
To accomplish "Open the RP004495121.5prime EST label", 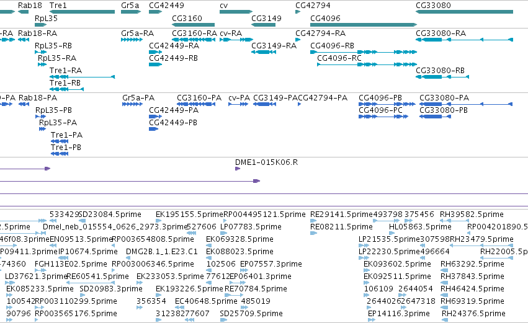I will pyautogui.click(x=265, y=215).
